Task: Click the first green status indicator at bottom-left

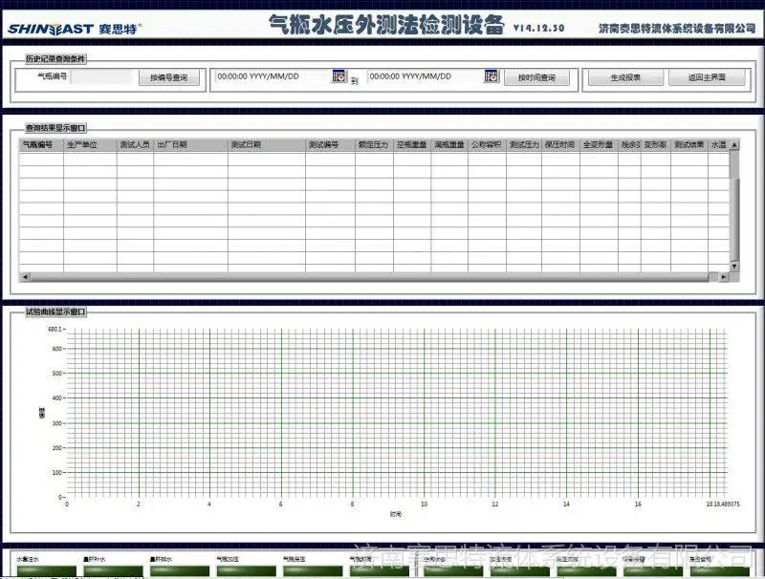Action: [x=46, y=570]
